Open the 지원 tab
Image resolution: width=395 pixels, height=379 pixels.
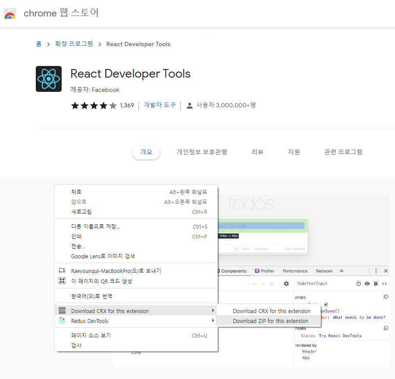(294, 152)
